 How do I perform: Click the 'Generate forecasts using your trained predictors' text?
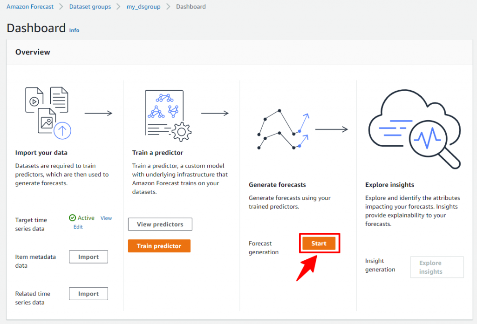(x=290, y=202)
